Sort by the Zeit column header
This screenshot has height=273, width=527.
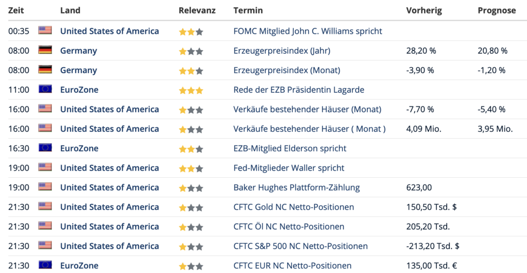click(x=16, y=10)
